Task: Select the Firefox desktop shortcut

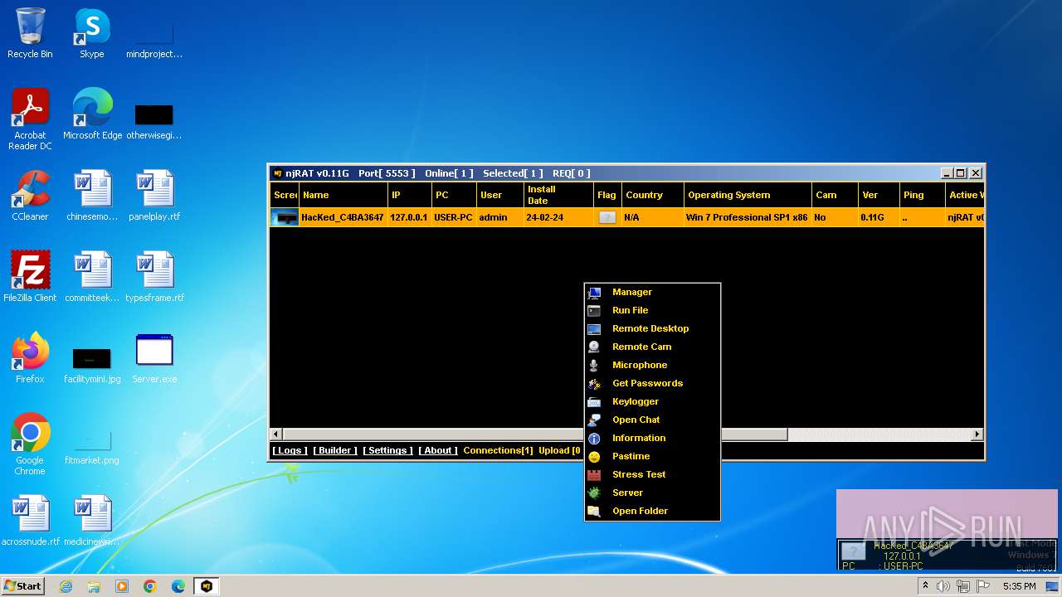Action: 30,358
